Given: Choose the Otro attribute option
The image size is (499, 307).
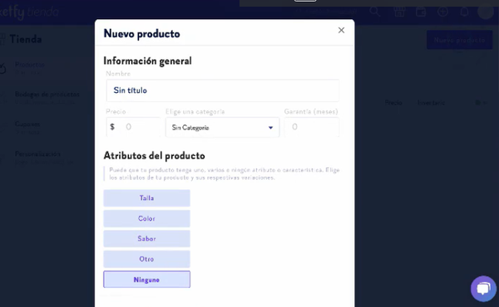Looking at the screenshot, I should click(x=146, y=259).
